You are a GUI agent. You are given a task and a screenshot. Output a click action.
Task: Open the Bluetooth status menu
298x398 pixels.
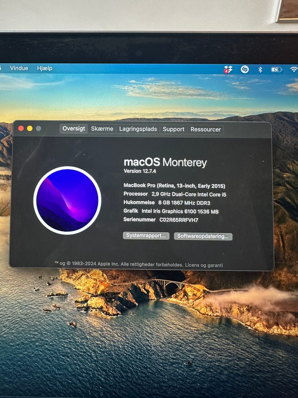(260, 70)
